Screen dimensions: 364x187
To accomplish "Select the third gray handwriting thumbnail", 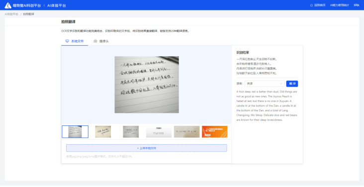I will click(x=131, y=132).
